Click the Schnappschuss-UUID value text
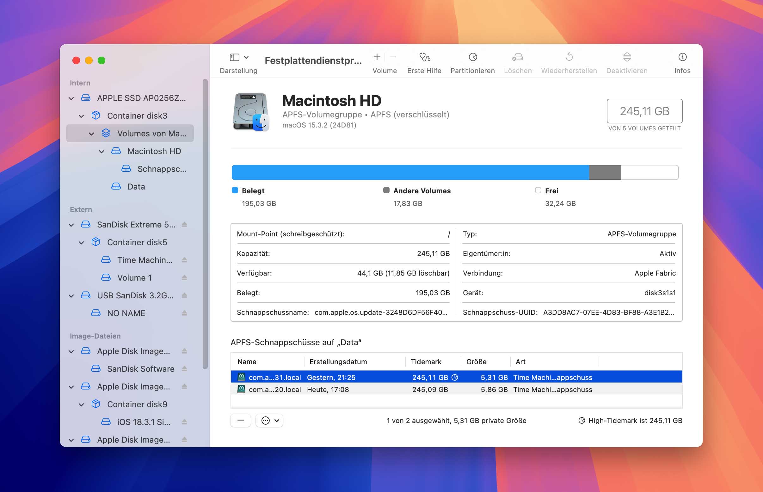Viewport: 763px width, 492px height. (x=609, y=313)
